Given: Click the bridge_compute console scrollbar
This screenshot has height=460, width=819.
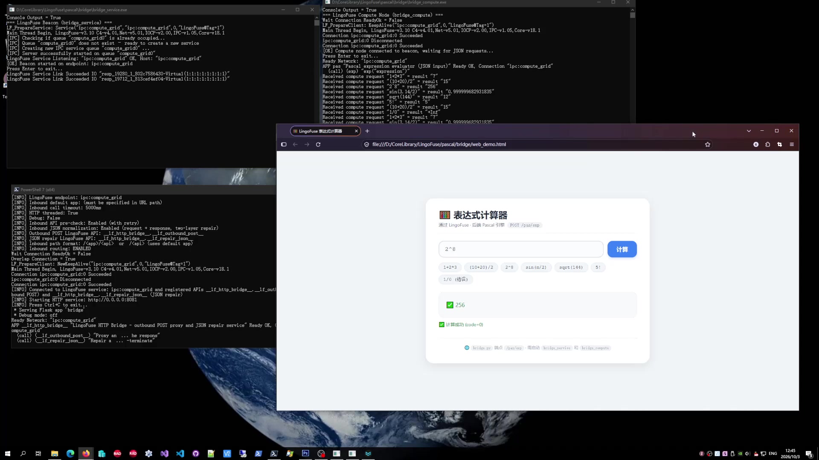Looking at the screenshot, I should pyautogui.click(x=633, y=14).
